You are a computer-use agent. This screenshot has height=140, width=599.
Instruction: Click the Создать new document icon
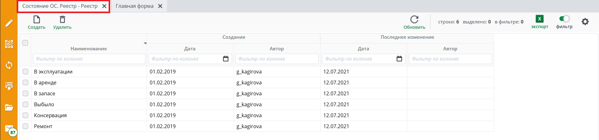tap(37, 20)
